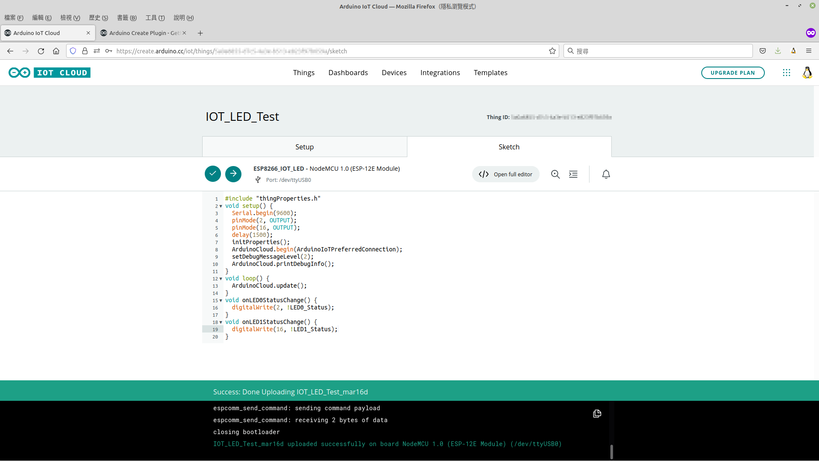Open the 檔案 (F) menu
The width and height of the screenshot is (819, 461).
tap(14, 18)
